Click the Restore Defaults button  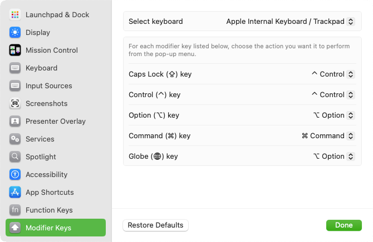pyautogui.click(x=155, y=225)
